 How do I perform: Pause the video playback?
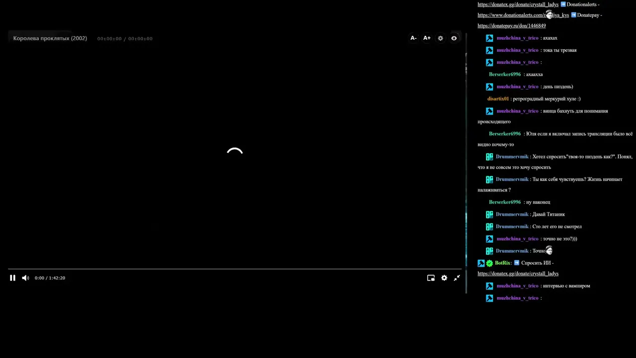tap(12, 278)
